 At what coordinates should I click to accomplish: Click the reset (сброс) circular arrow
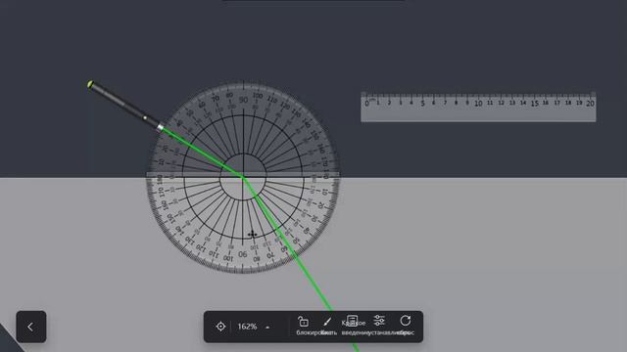point(405,321)
